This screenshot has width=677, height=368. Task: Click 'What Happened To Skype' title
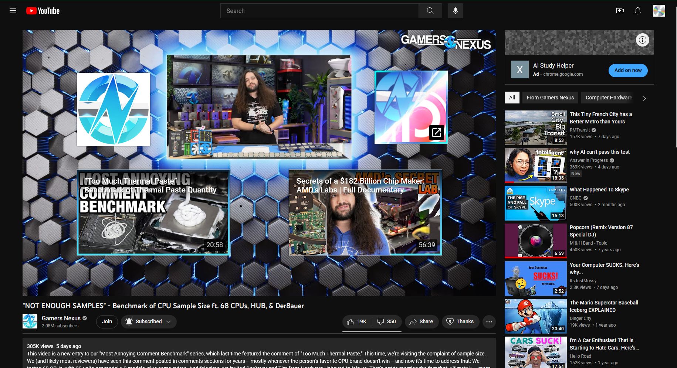point(599,190)
